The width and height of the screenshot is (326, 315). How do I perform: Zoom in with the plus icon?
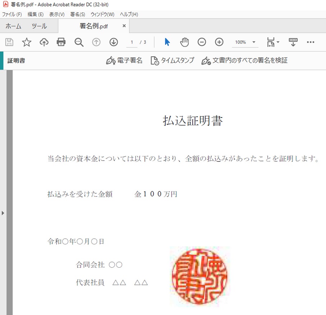219,42
